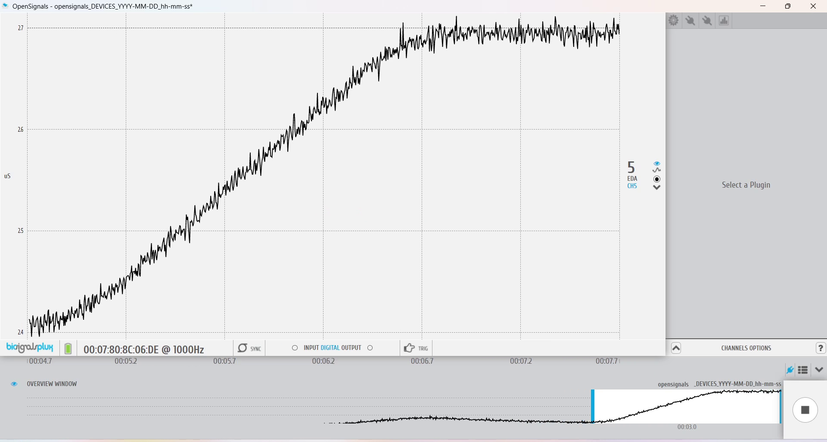Click the waveform icon for channel 5
The image size is (827, 442).
(657, 170)
